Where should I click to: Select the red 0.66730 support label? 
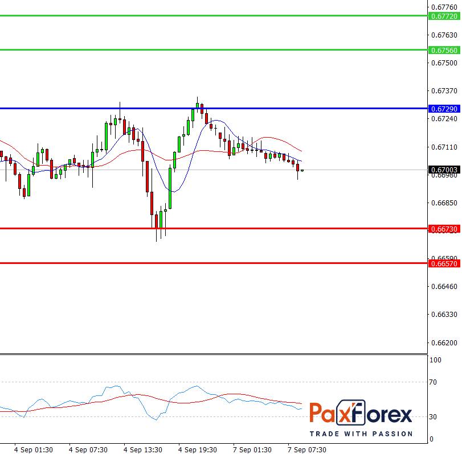pyautogui.click(x=443, y=228)
